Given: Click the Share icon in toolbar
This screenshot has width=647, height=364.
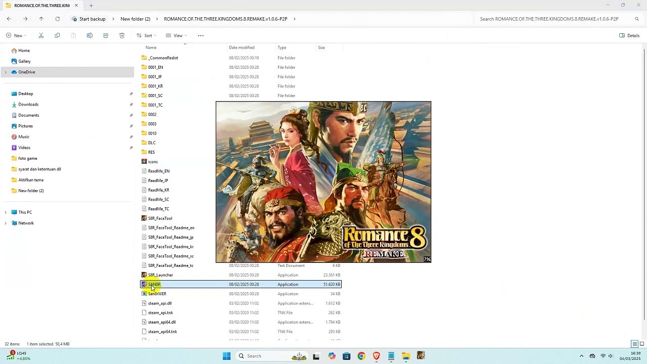Looking at the screenshot, I should (x=106, y=35).
